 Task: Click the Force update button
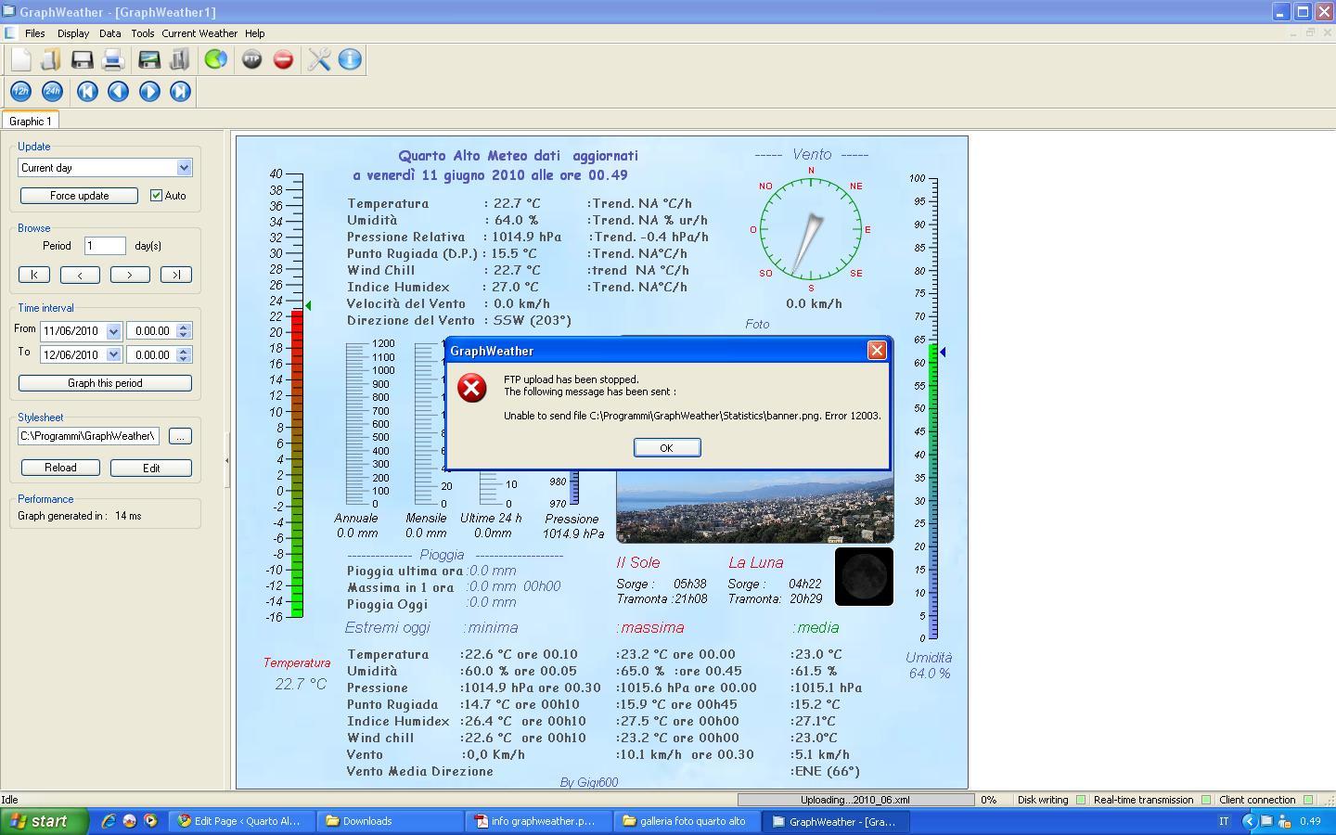point(79,196)
